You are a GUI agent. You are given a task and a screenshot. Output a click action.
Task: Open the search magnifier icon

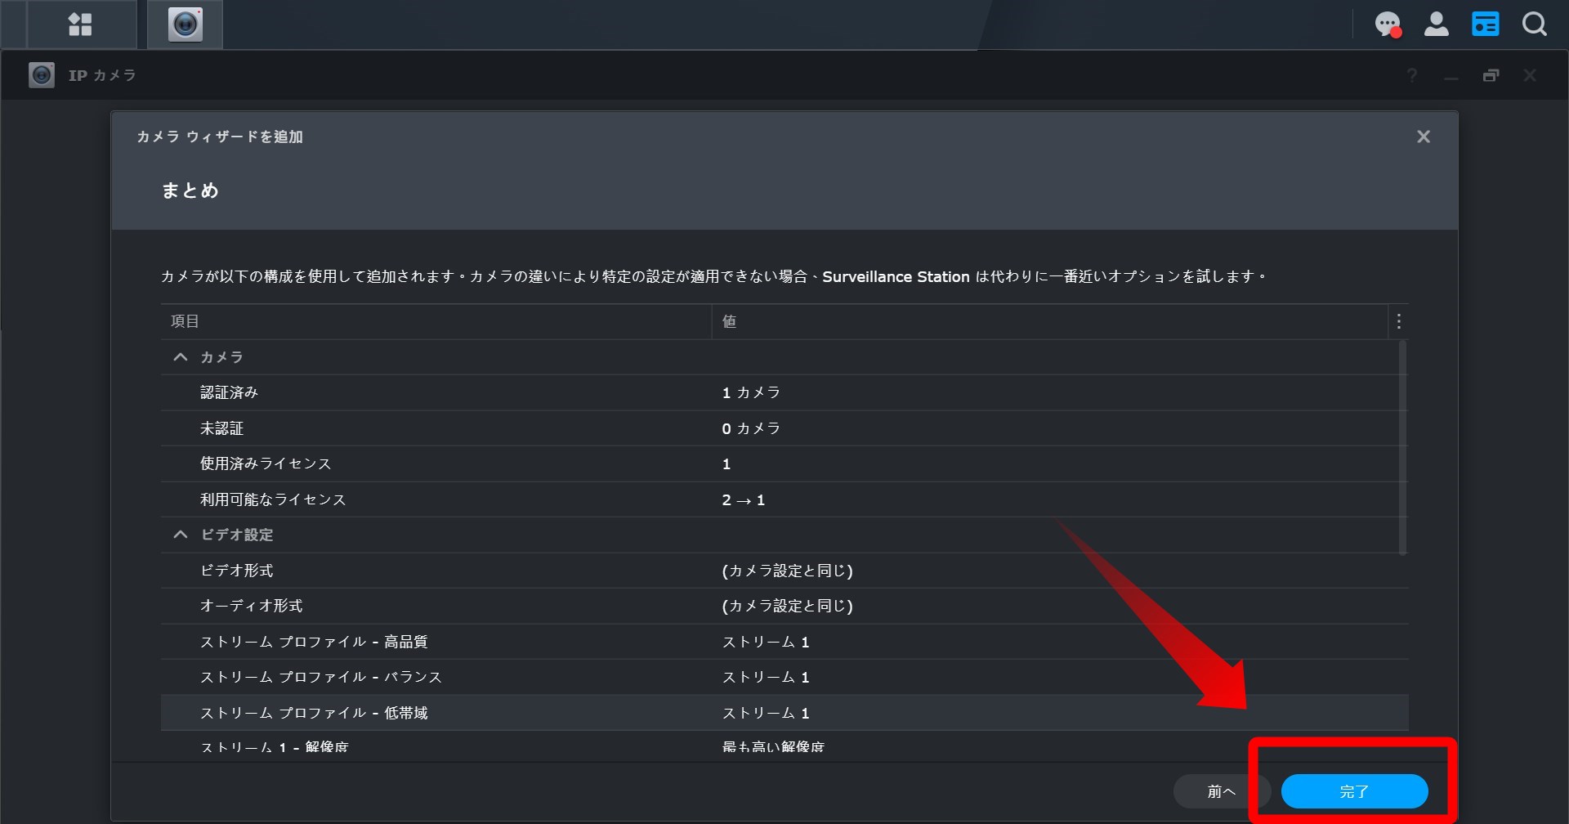[1535, 25]
